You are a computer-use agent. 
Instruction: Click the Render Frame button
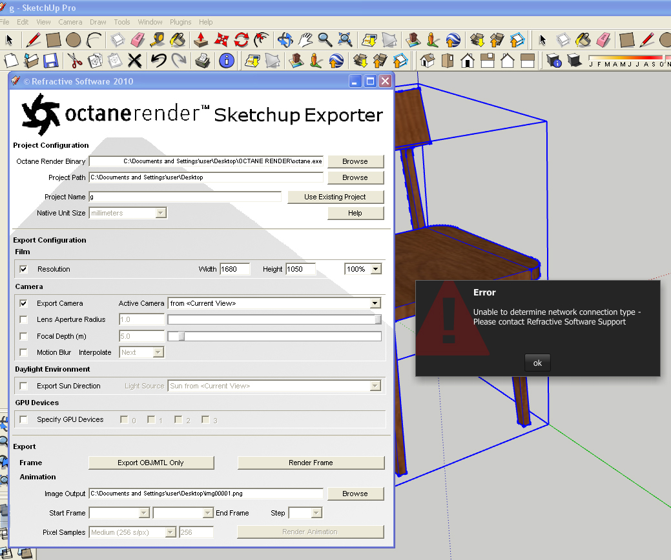[311, 463]
